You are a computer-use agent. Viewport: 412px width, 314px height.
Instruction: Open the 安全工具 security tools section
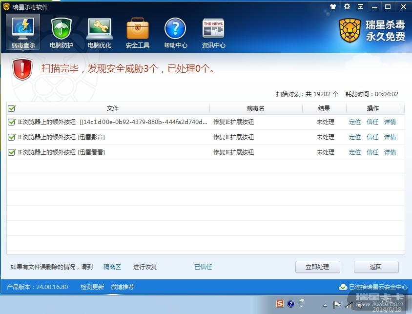pyautogui.click(x=138, y=32)
